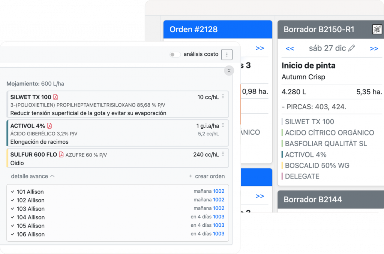Image resolution: width=384 pixels, height=254 pixels.
Task: Select the Orden #2128 card header
Action: click(x=217, y=30)
